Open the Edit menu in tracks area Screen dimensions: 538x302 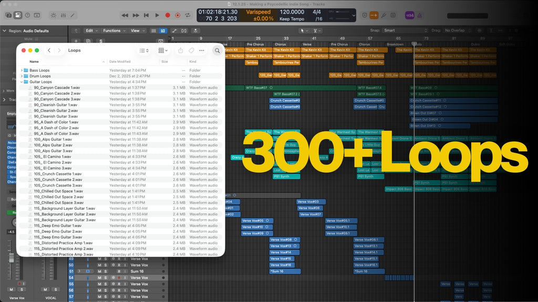pyautogui.click(x=91, y=30)
